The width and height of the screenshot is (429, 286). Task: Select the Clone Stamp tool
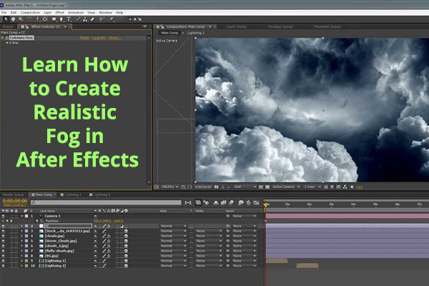[85, 19]
